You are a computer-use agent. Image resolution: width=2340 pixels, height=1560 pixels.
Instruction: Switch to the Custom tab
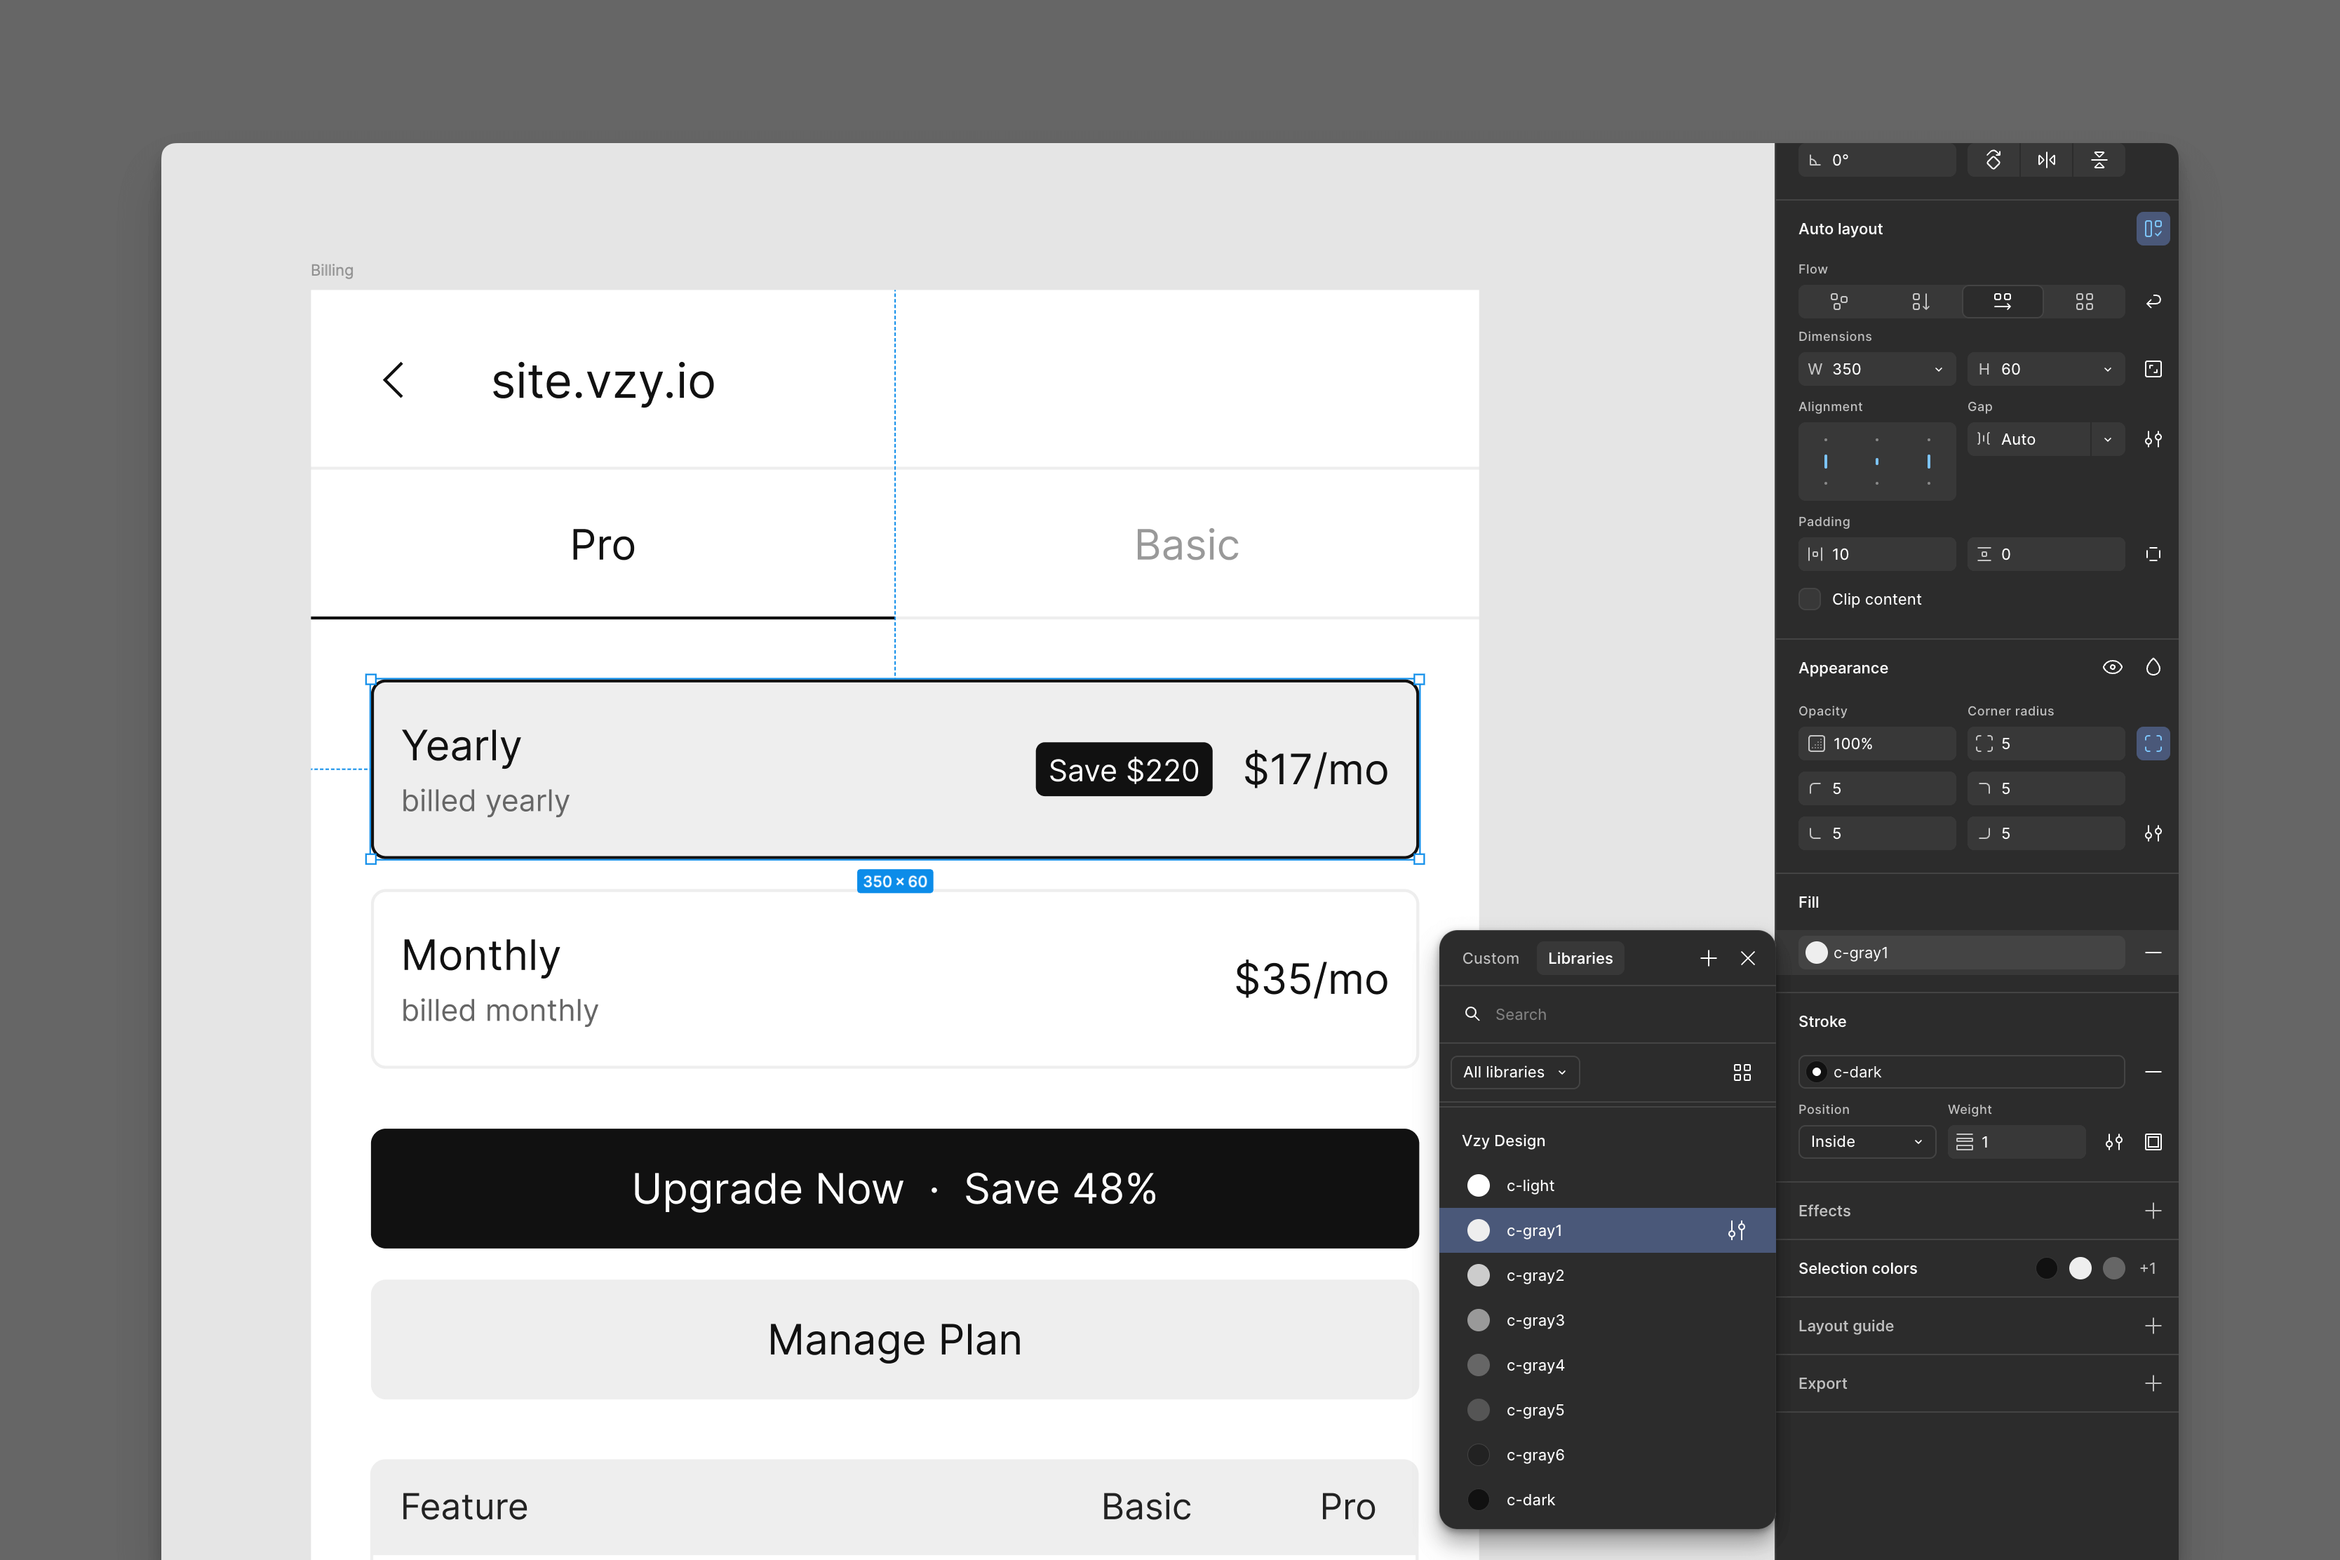(x=1489, y=958)
